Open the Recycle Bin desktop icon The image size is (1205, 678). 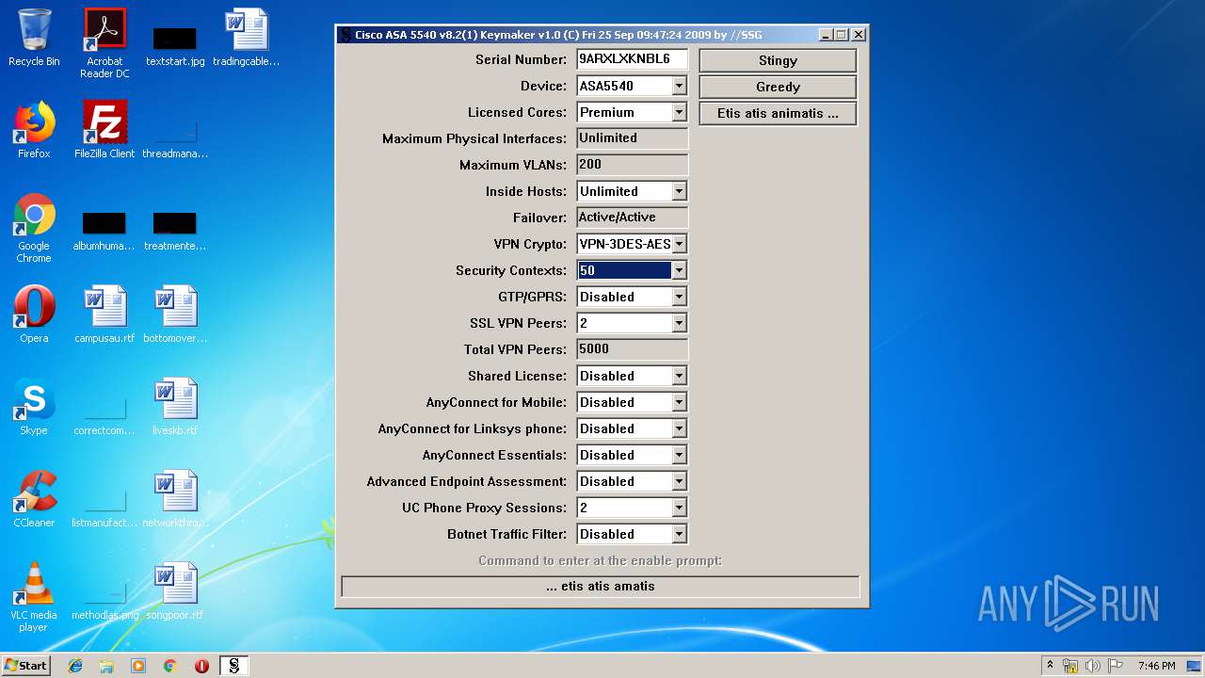[x=34, y=38]
